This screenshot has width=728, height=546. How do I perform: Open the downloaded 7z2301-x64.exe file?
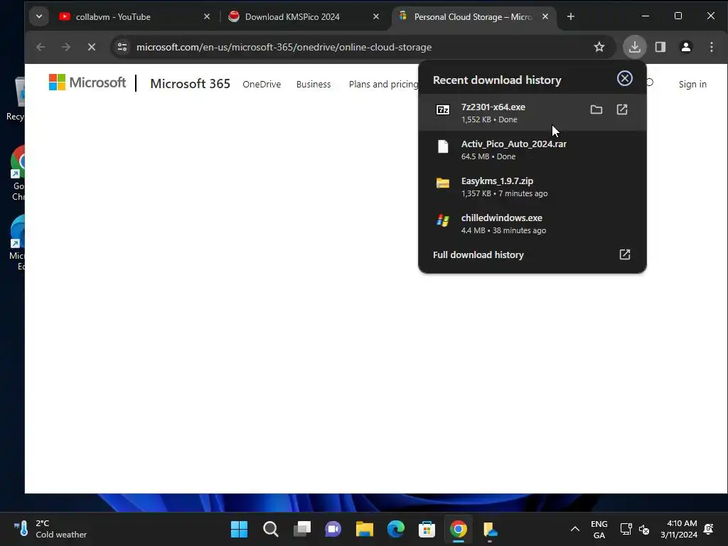point(532,113)
